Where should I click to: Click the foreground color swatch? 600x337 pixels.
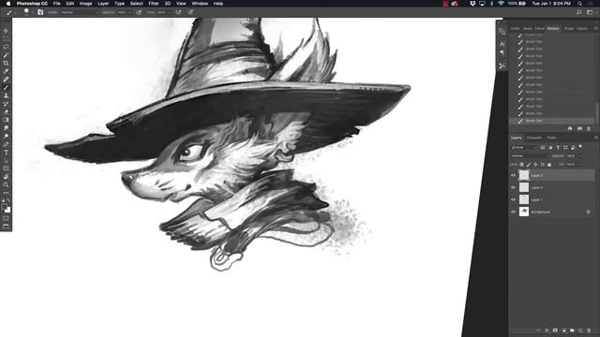coord(4,207)
